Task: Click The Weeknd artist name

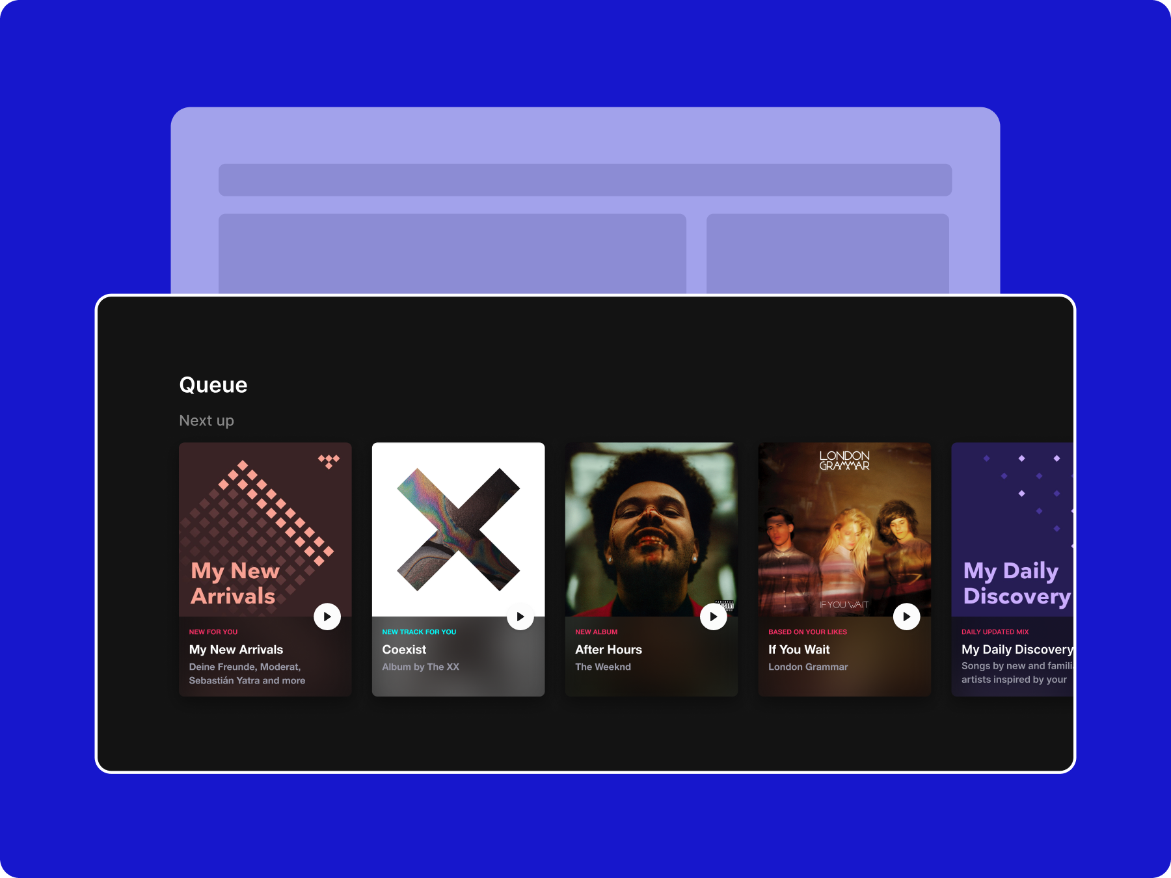Action: (x=602, y=667)
